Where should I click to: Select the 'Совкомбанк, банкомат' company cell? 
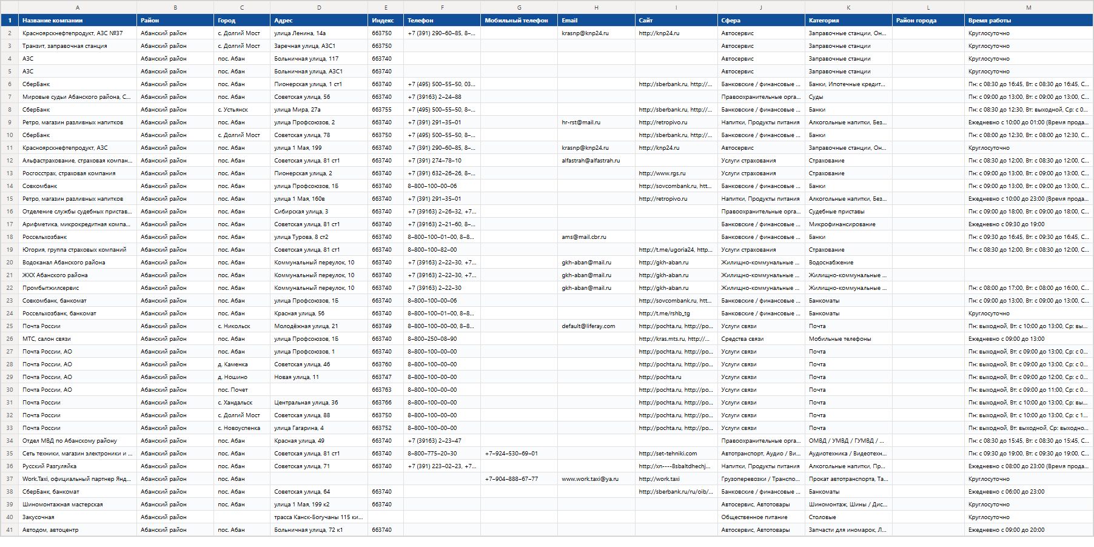pos(78,301)
